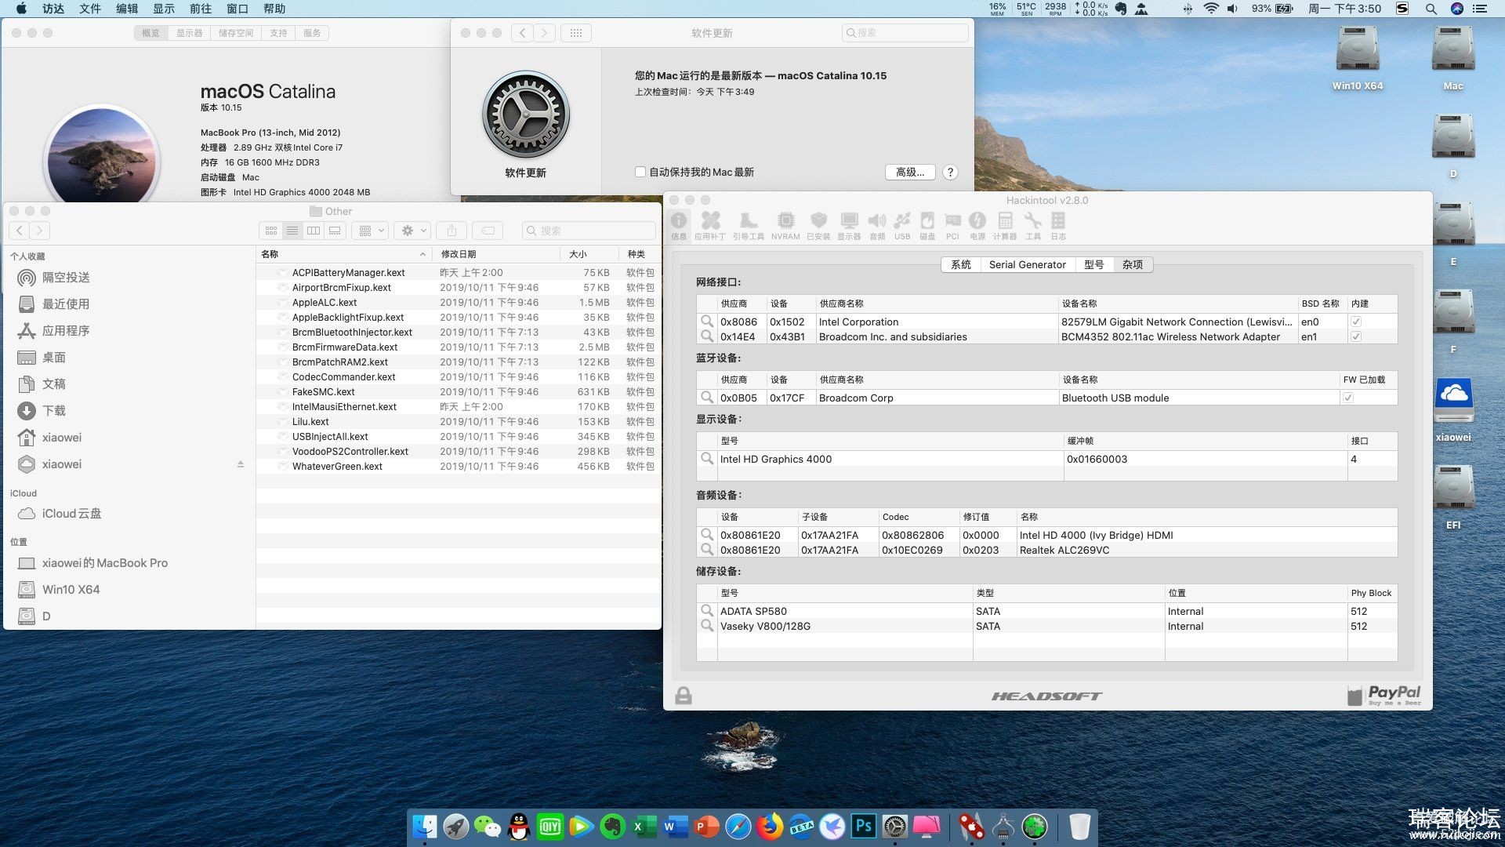The width and height of the screenshot is (1505, 847).
Task: Click the lock icon in Hackintool
Action: (684, 696)
